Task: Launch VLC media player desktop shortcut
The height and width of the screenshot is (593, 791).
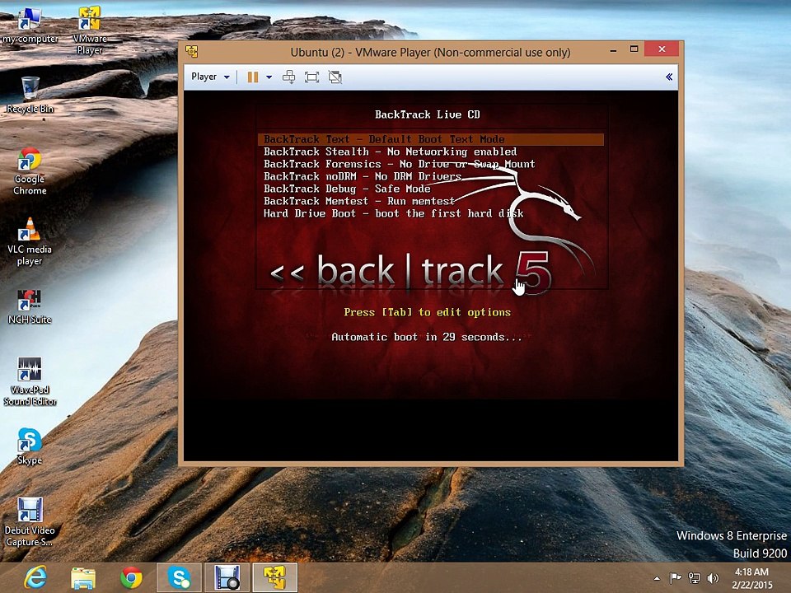Action: (x=30, y=242)
